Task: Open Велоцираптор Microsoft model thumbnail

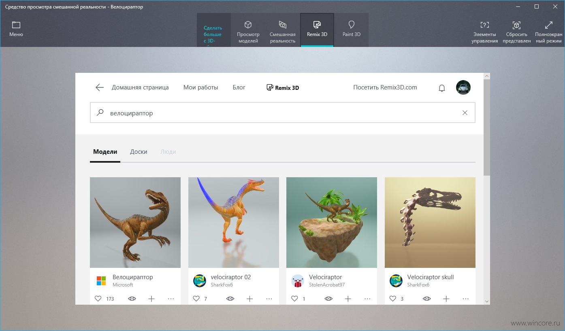Action: [x=135, y=223]
